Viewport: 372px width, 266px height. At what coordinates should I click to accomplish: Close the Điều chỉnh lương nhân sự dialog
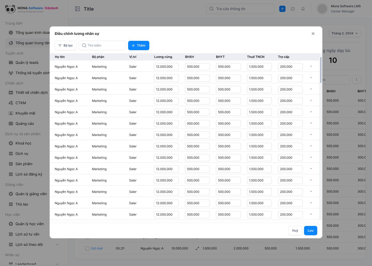tap(313, 34)
